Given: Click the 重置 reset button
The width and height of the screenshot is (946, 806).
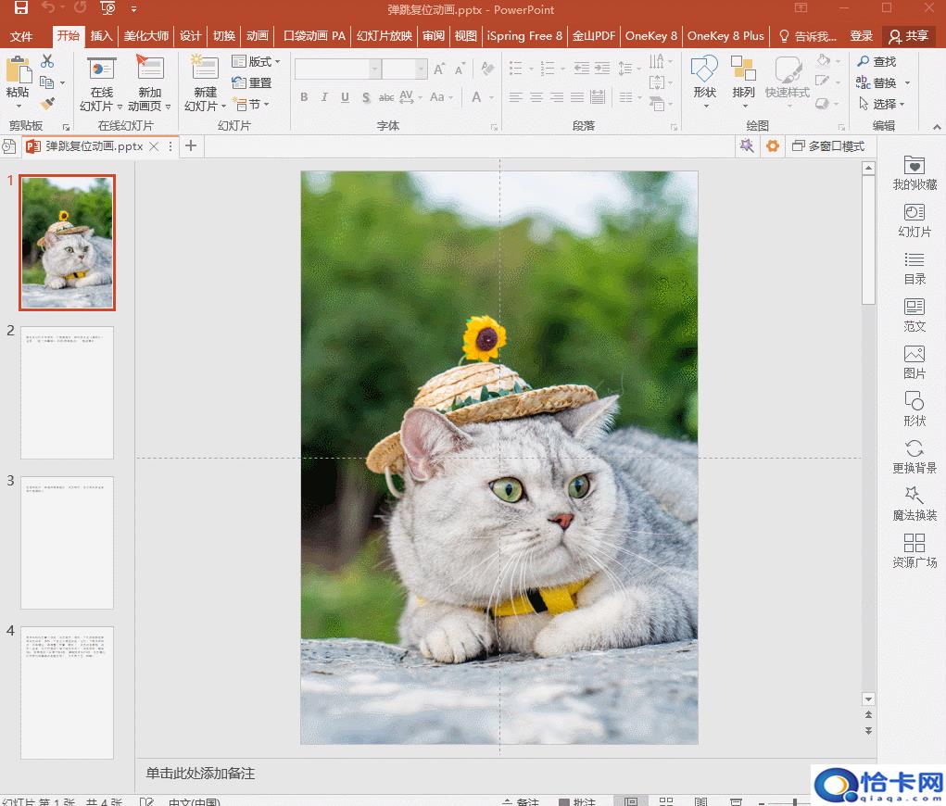Looking at the screenshot, I should 252,82.
